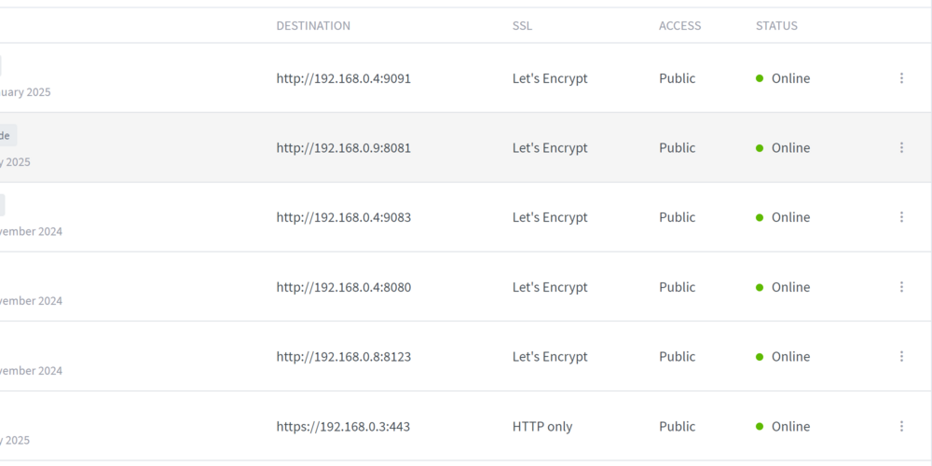Click green status dot for HTTP only host

tap(759, 426)
